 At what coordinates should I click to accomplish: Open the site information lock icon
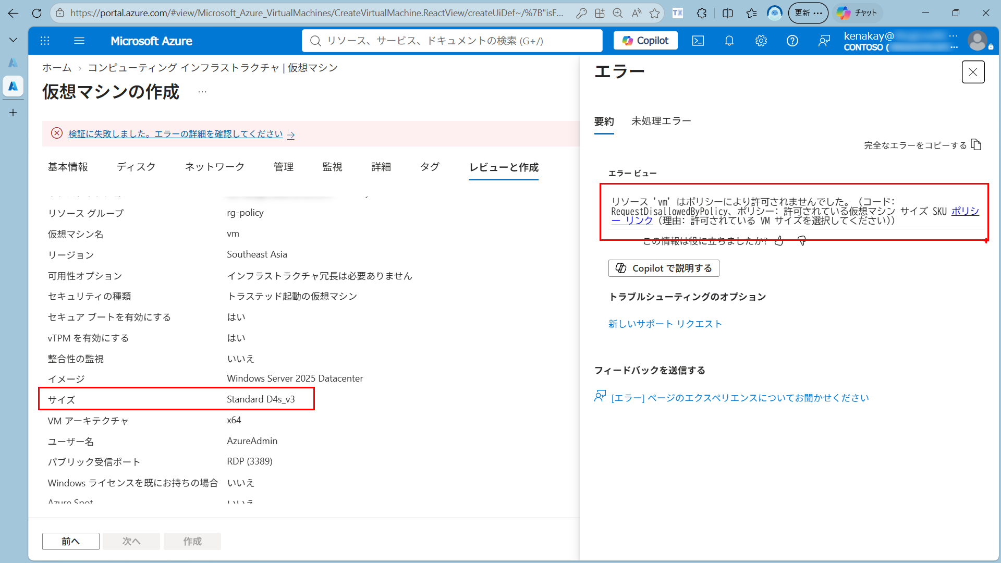pos(60,13)
